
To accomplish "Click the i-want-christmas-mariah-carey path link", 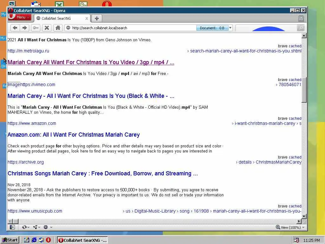I will tap(265, 123).
